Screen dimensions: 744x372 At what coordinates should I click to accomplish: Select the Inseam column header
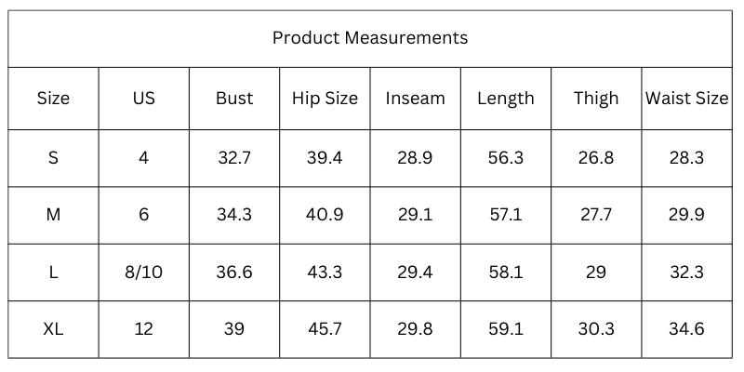415,99
